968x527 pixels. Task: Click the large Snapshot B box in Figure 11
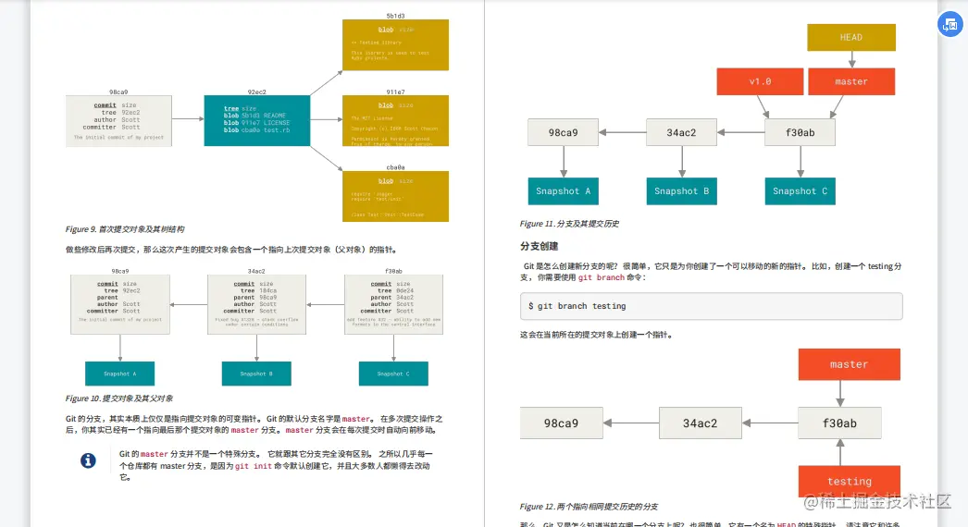click(x=681, y=191)
